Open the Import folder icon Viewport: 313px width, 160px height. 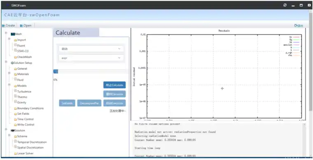point(15,40)
